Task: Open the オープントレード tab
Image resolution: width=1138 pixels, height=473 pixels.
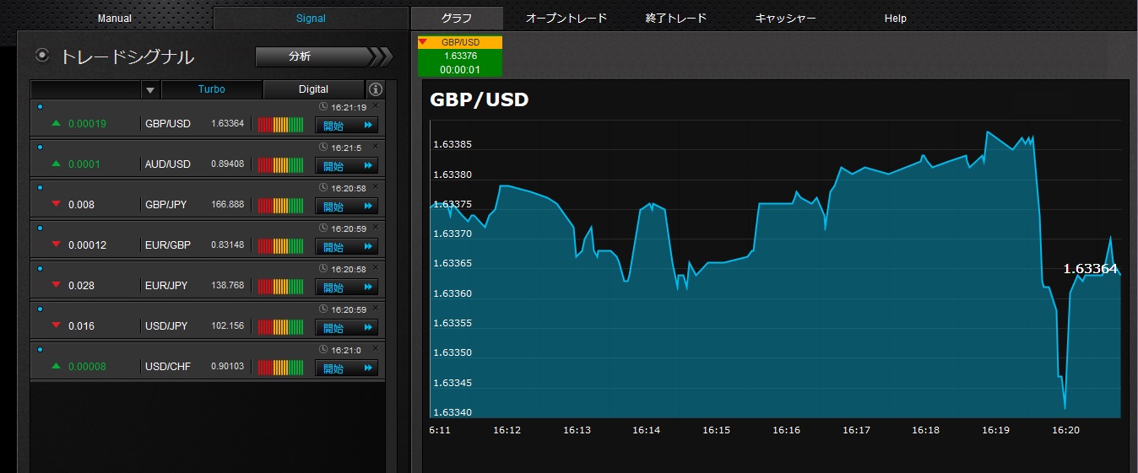Action: (566, 19)
